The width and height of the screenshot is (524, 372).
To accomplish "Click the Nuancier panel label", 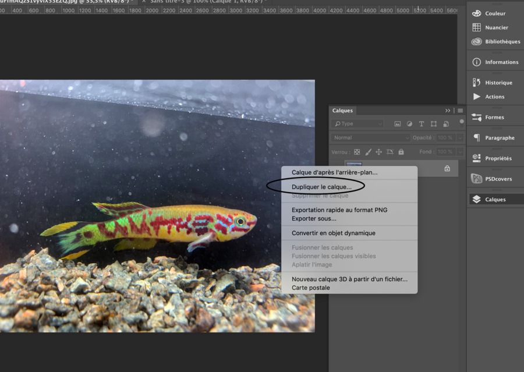I will point(497,27).
